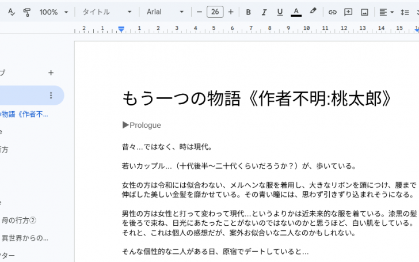This screenshot has height=262, width=419.
Task: Click the line 昔々…ではなく、時は現代。
Action: tap(167, 147)
